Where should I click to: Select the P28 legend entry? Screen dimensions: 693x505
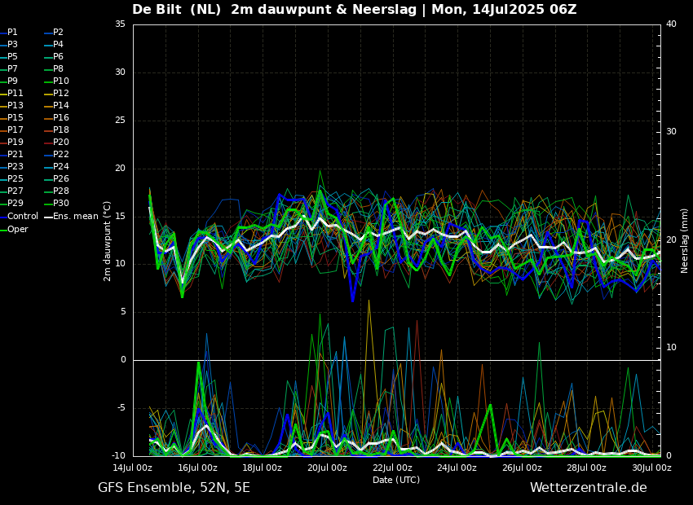(56, 191)
